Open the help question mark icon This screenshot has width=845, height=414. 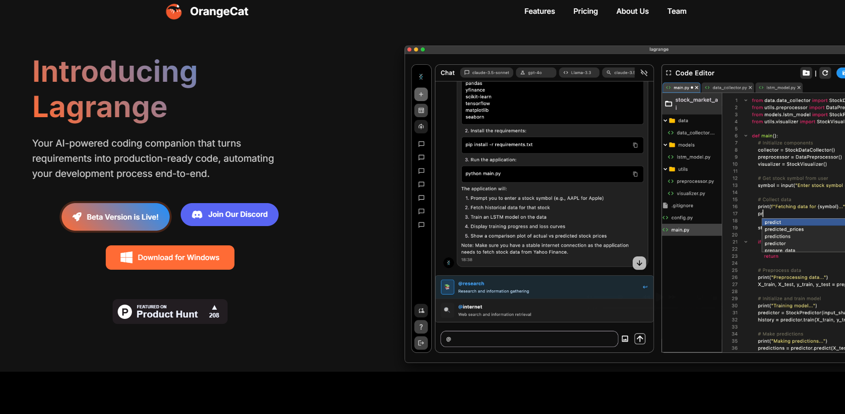pyautogui.click(x=421, y=327)
